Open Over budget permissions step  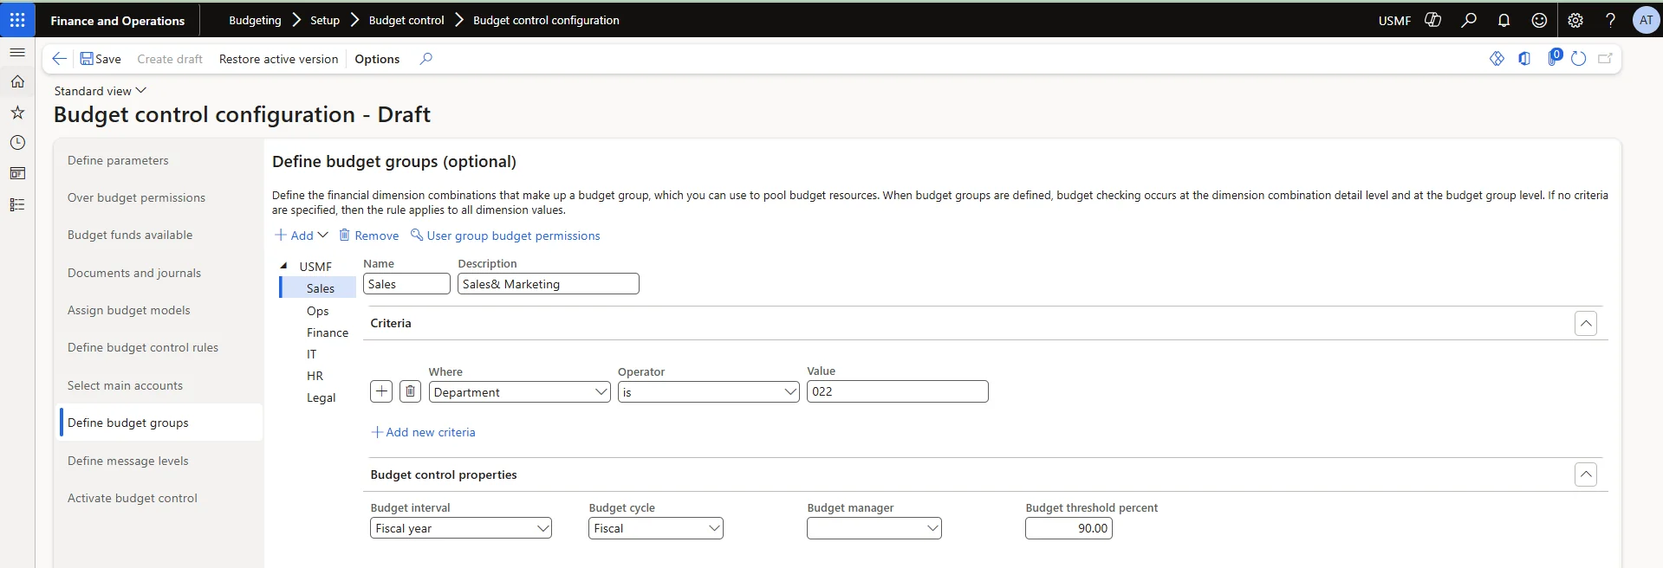136,197
